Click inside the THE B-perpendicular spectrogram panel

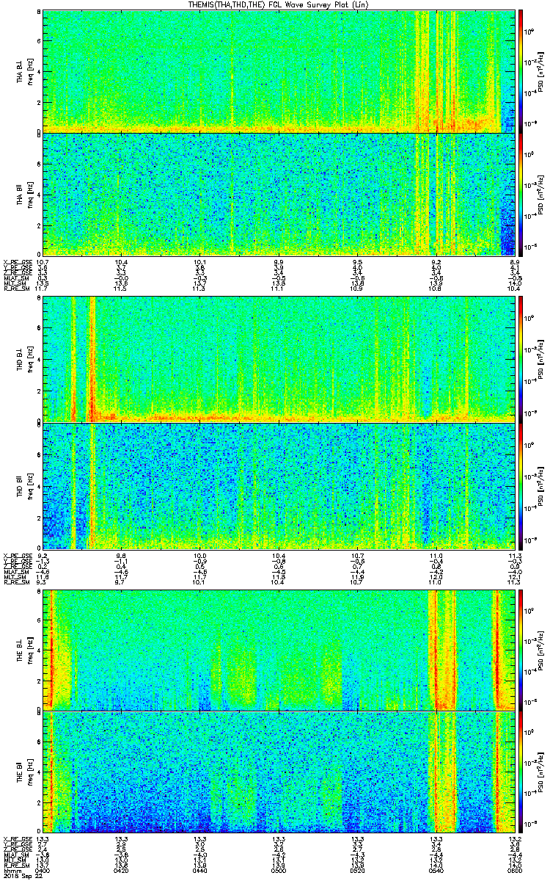pos(280,650)
